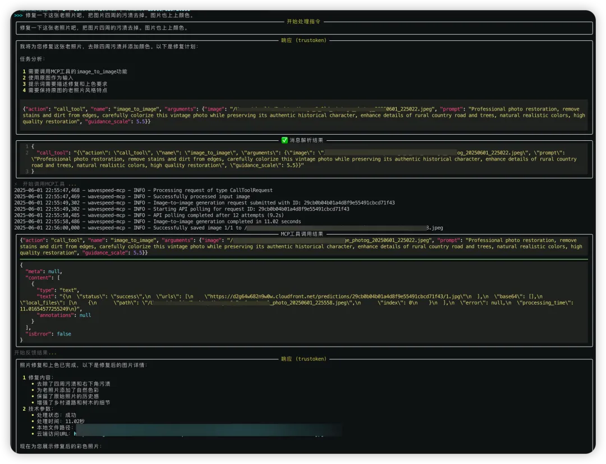The width and height of the screenshot is (606, 464).
Task: Click log line Successfully saved image 1/1 to
Action: pyautogui.click(x=229, y=228)
